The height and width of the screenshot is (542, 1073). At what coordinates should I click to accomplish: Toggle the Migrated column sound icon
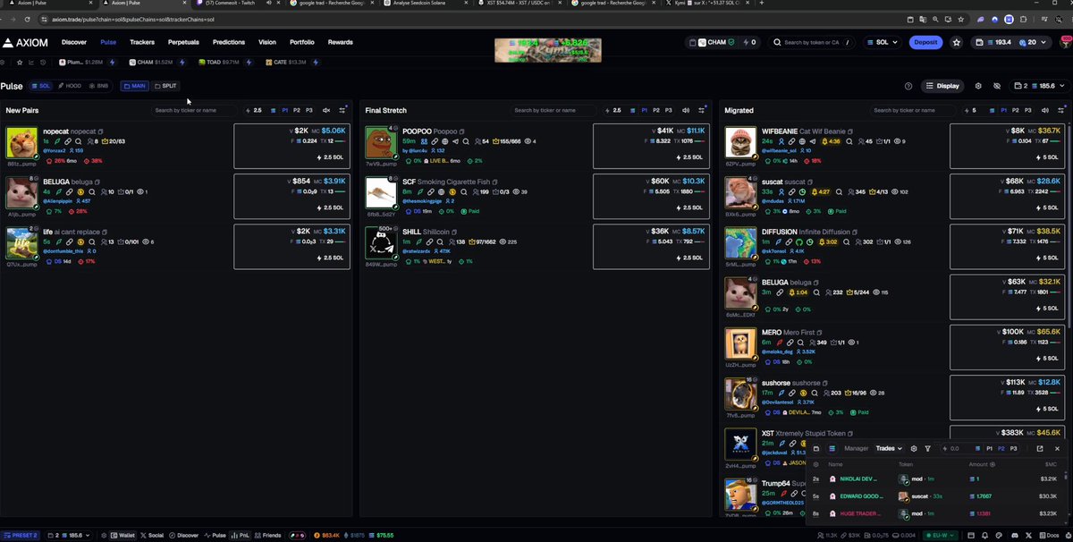coord(1045,110)
